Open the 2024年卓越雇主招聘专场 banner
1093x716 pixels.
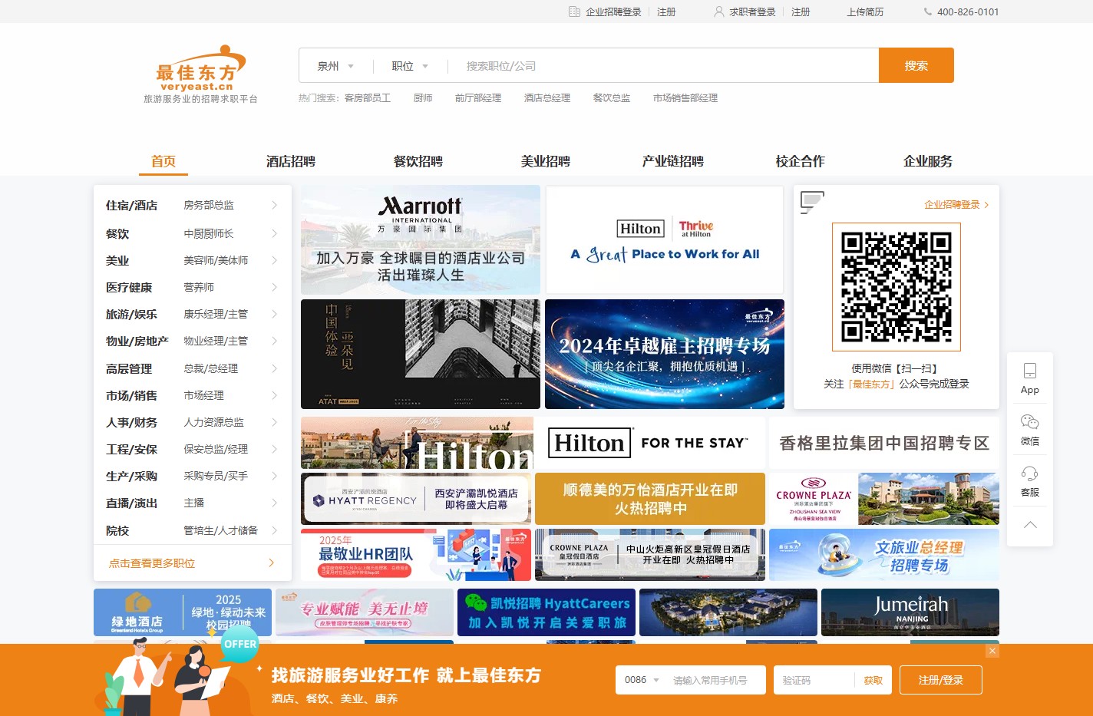(665, 354)
